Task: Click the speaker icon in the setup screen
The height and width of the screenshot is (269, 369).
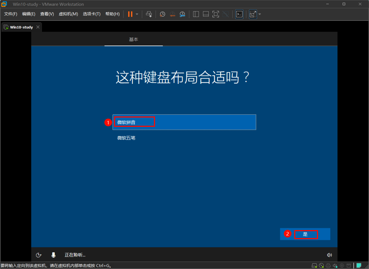Action: 330,255
